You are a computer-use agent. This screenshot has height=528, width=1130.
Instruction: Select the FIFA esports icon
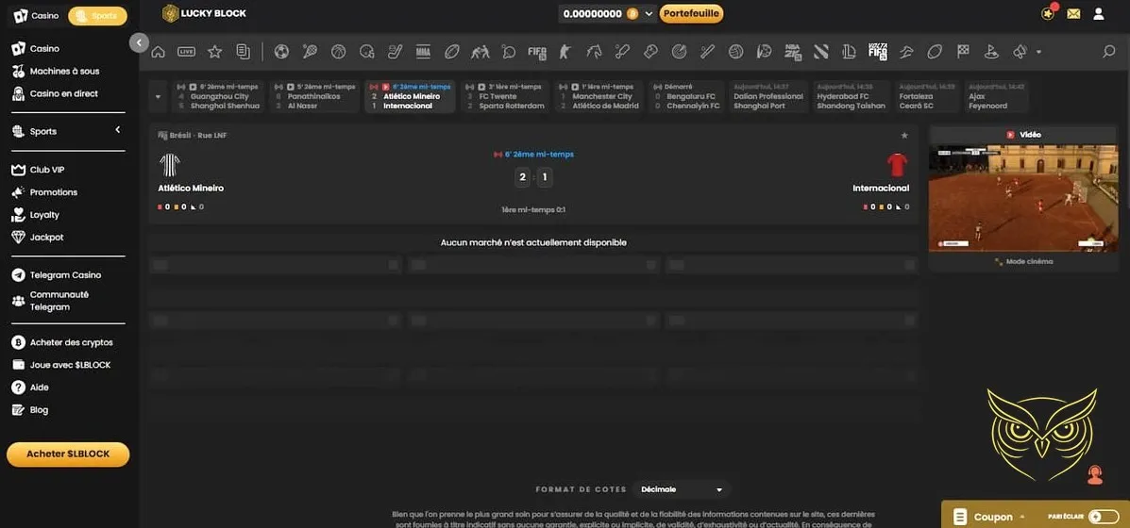[x=537, y=52]
